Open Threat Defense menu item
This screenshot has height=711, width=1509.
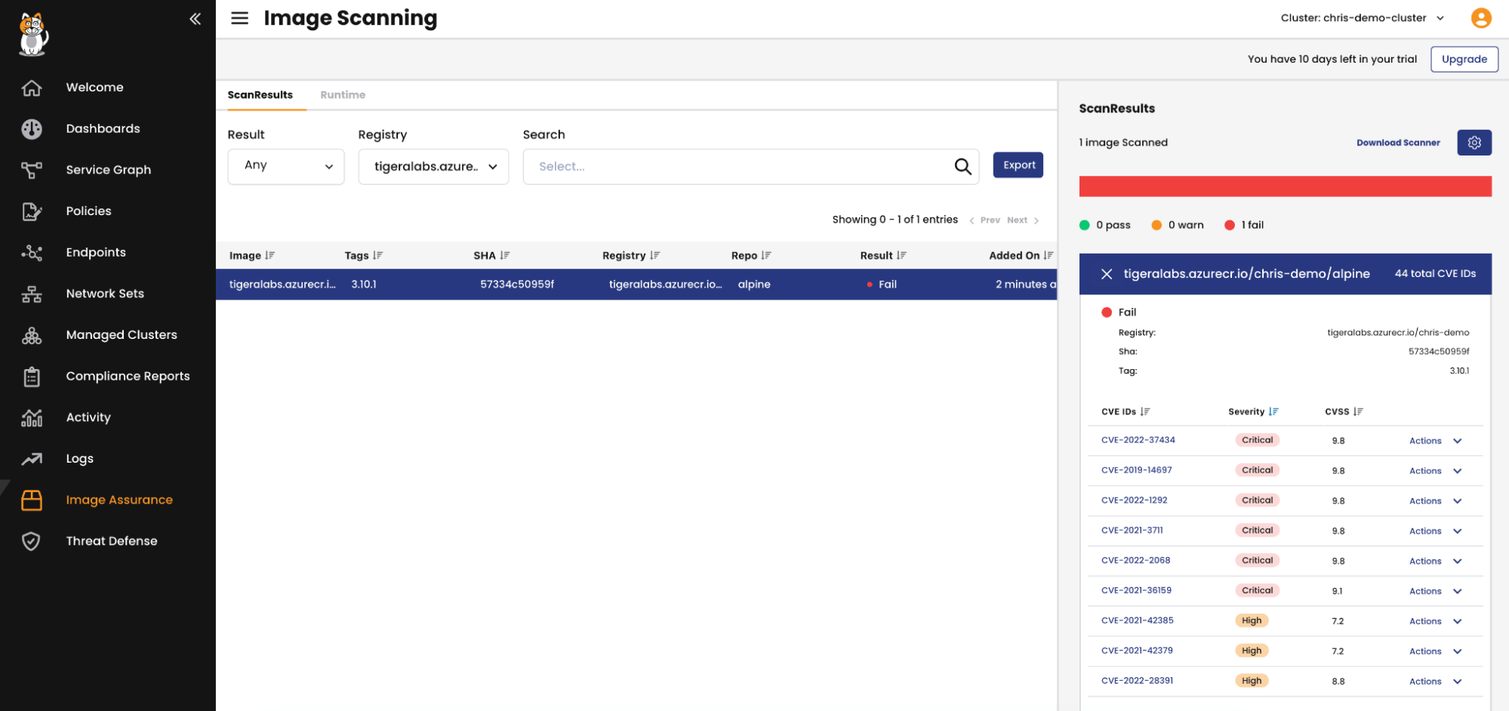[112, 541]
